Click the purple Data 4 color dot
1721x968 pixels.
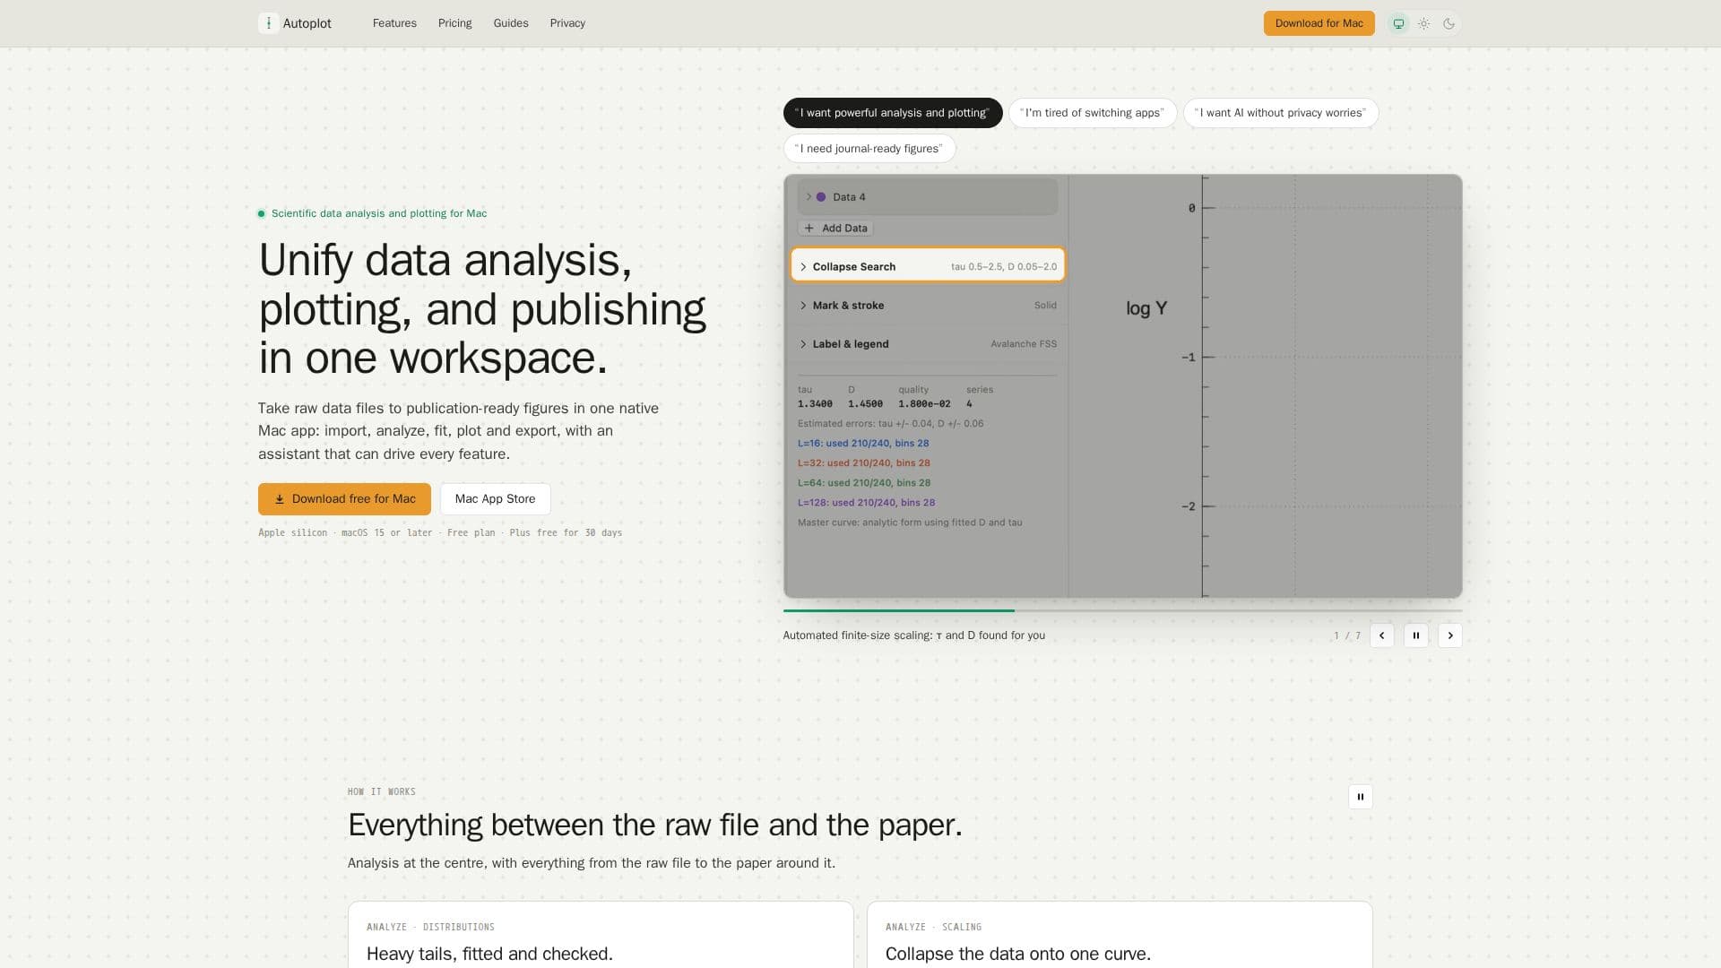click(821, 197)
